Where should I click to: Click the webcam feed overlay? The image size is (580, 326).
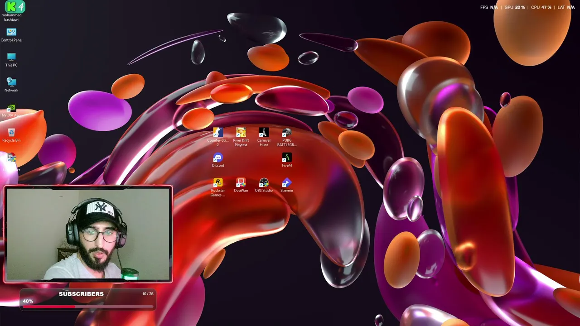[x=88, y=234]
